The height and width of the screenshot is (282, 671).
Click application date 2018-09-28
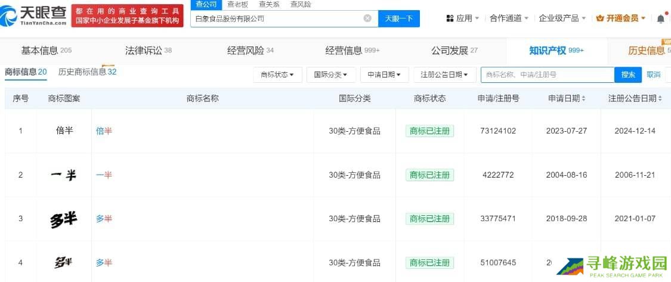tap(567, 219)
